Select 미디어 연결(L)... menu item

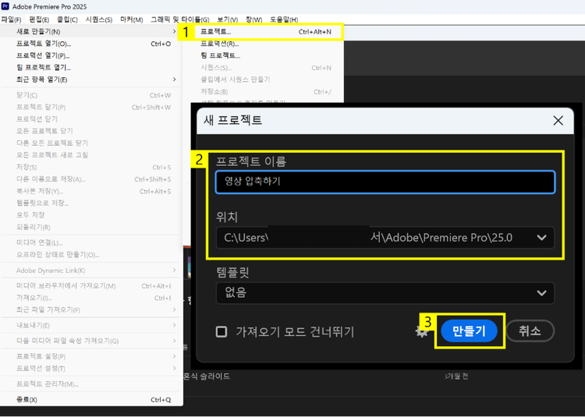[x=91, y=242]
